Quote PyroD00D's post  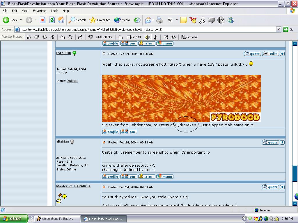click(x=252, y=54)
